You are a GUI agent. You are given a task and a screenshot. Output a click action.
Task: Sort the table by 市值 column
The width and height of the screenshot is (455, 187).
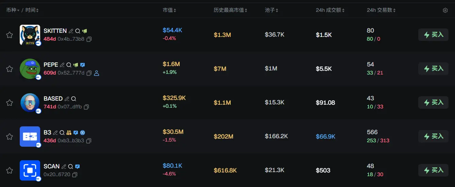tap(169, 11)
